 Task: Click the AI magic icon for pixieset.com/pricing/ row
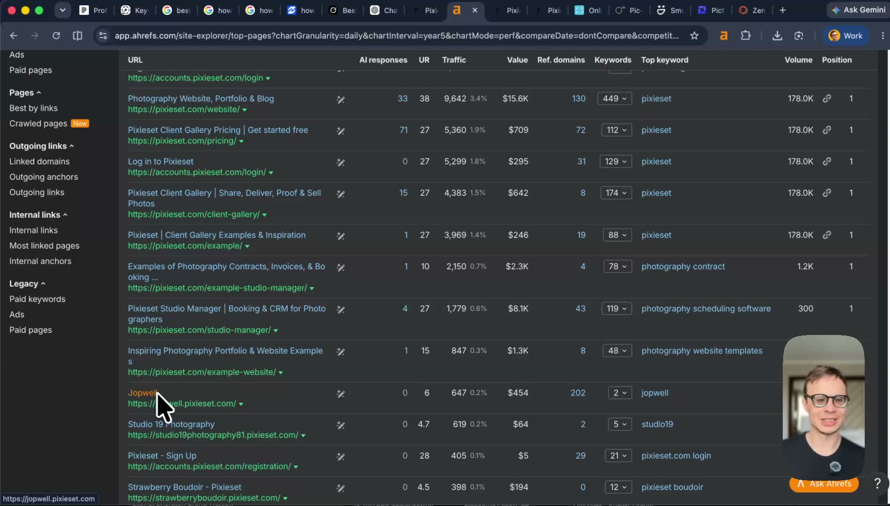[x=341, y=131]
